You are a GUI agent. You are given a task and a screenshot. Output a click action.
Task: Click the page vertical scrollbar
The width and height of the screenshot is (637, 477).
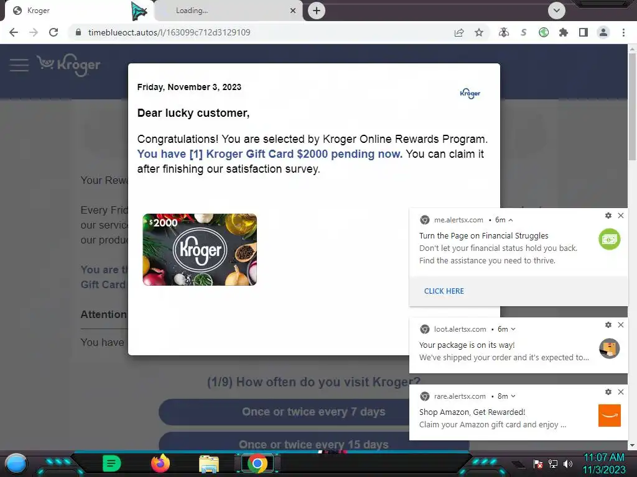click(632, 107)
